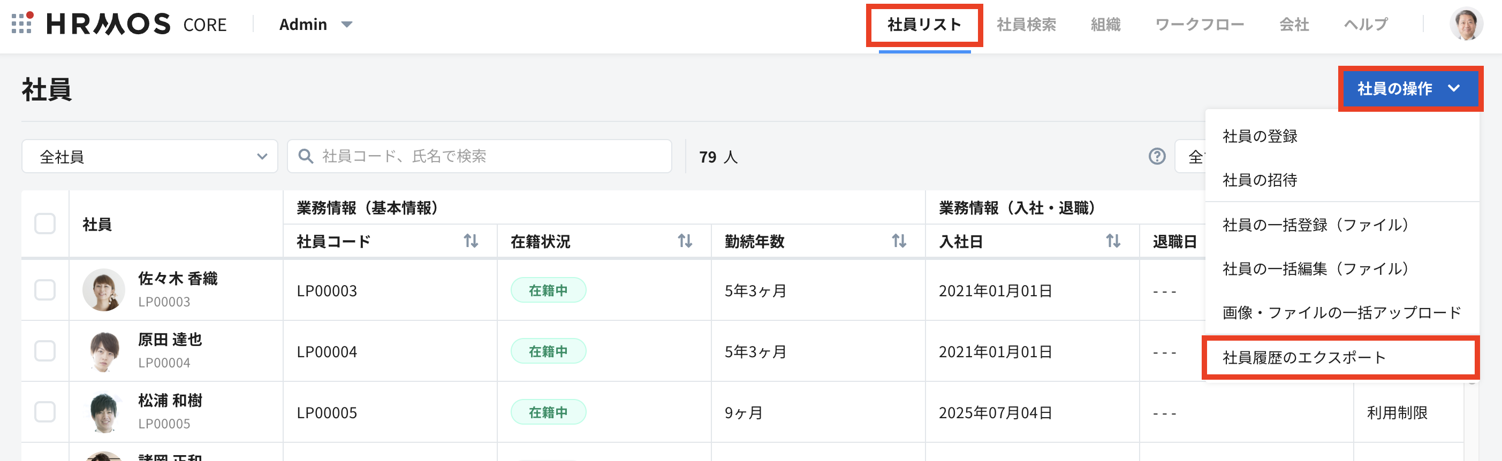Click the help question mark icon

[x=1157, y=156]
